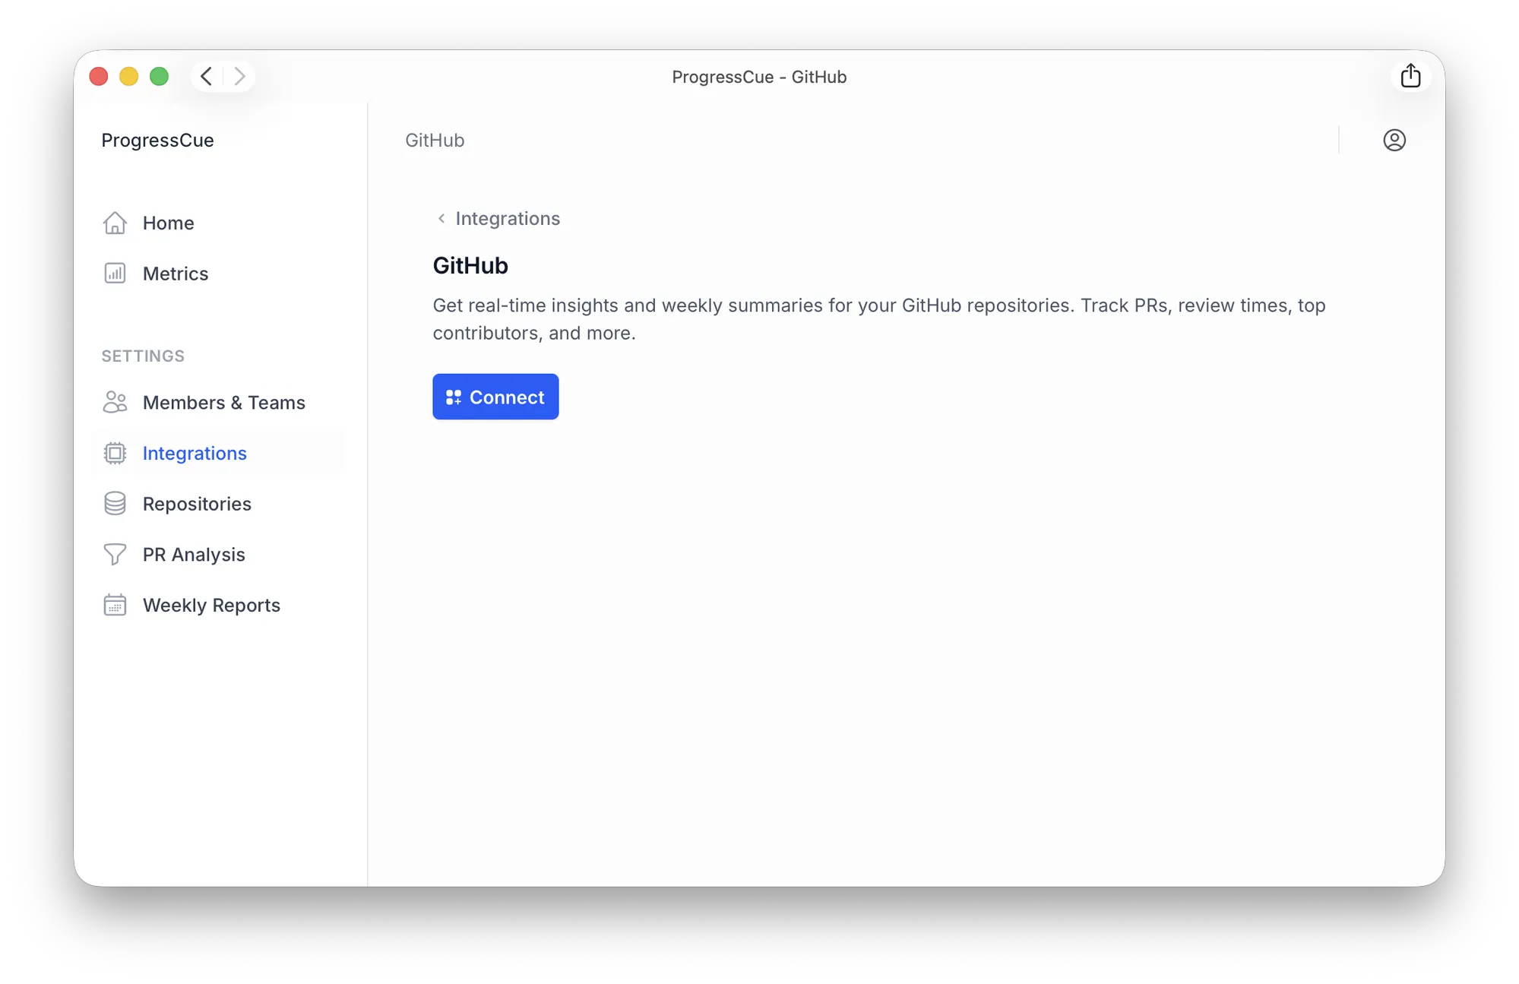Viewport: 1519px width, 984px height.
Task: Go back using the left navigation arrow
Action: click(205, 76)
